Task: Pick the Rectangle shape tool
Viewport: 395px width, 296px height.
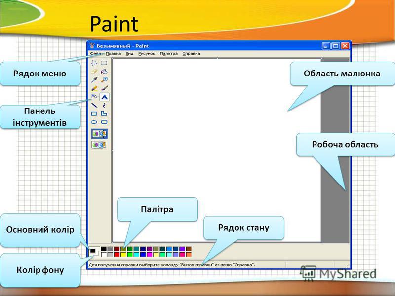Action: pyautogui.click(x=94, y=114)
